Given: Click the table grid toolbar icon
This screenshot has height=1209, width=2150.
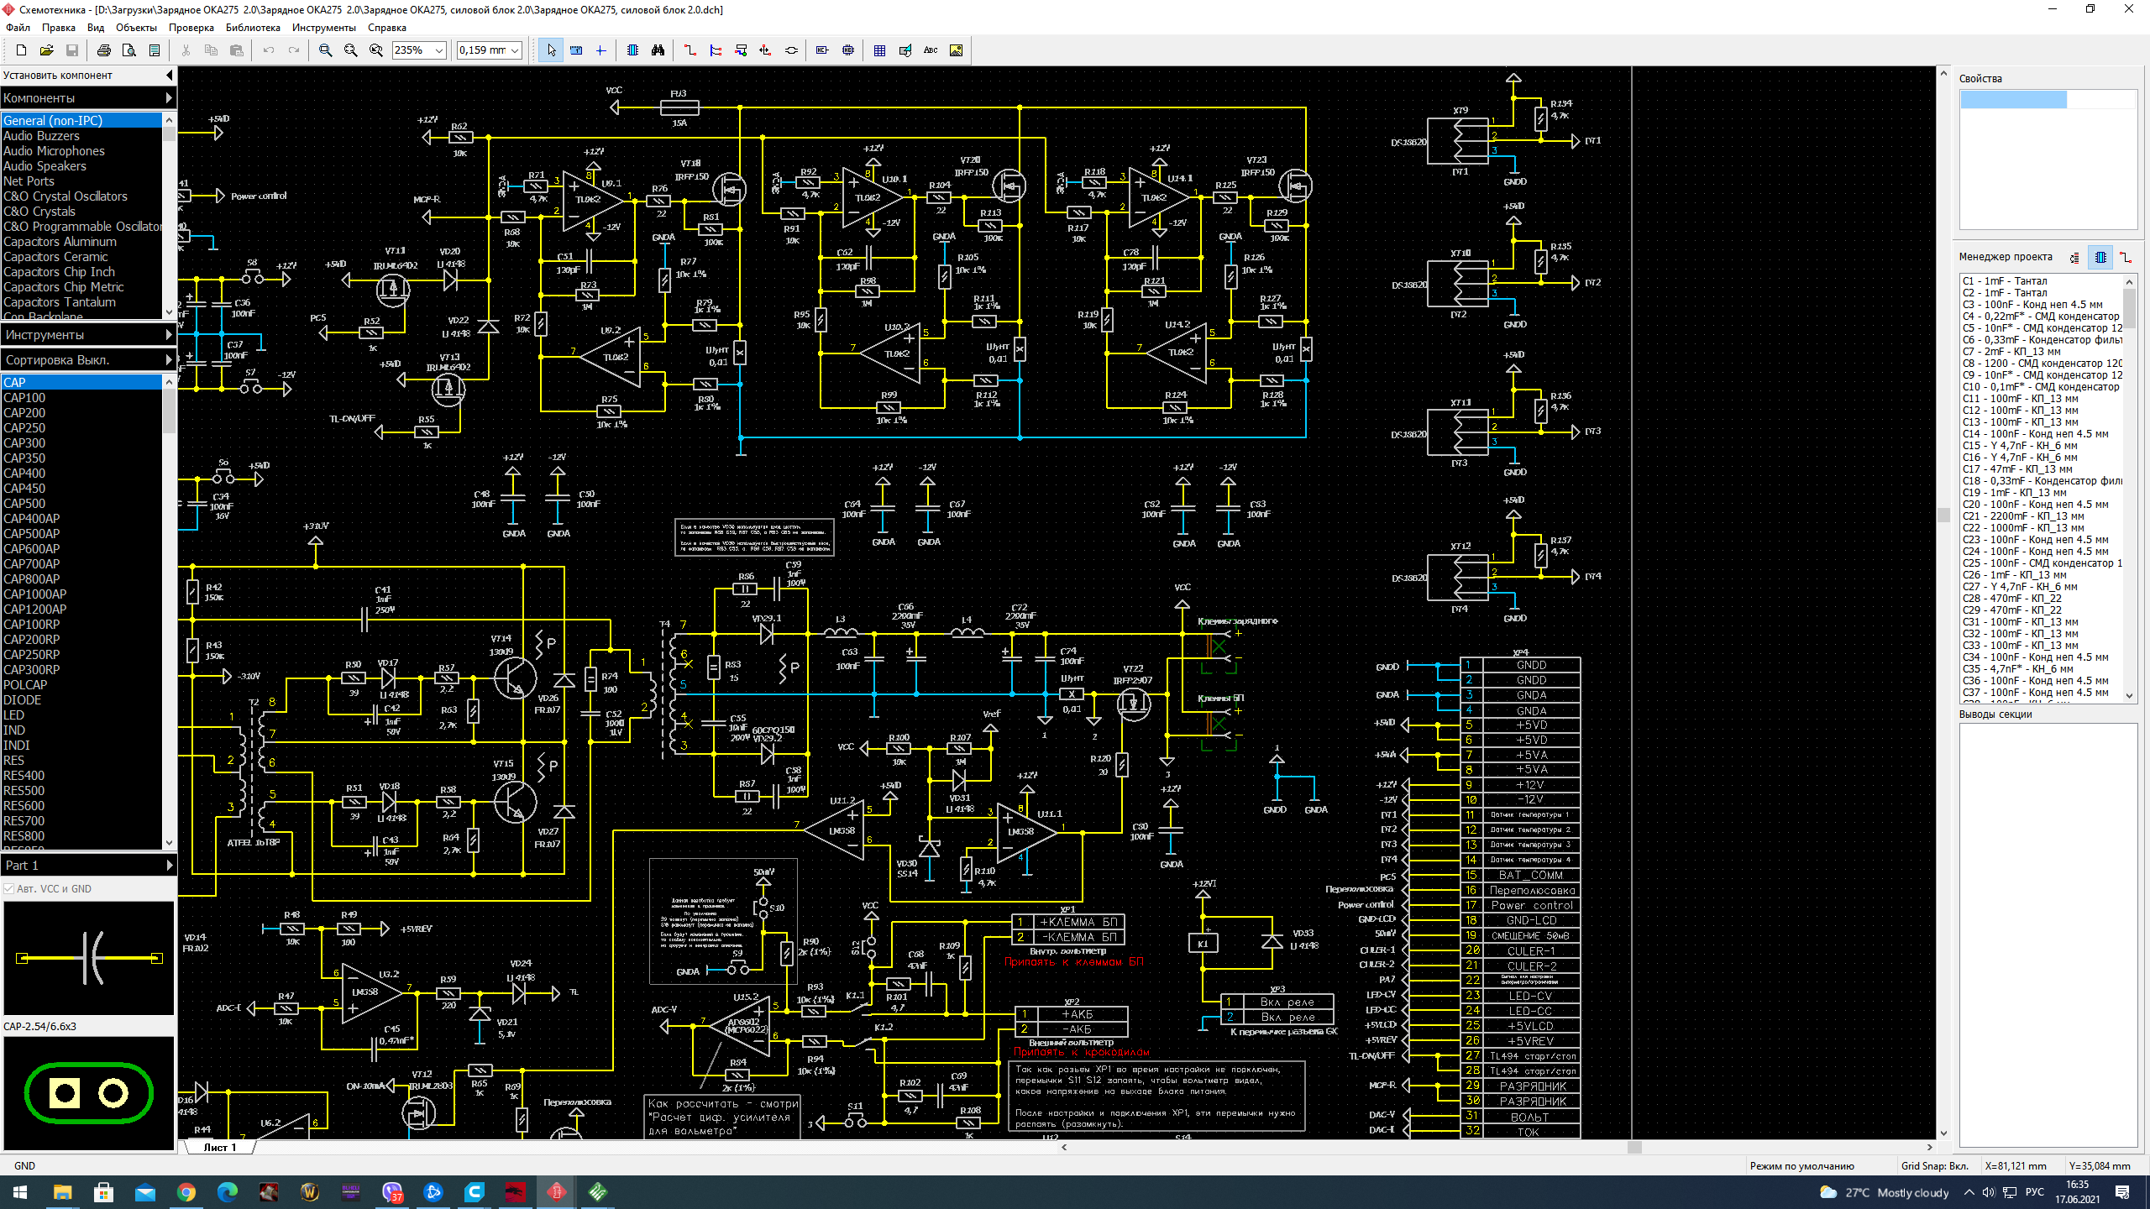Looking at the screenshot, I should 879,50.
